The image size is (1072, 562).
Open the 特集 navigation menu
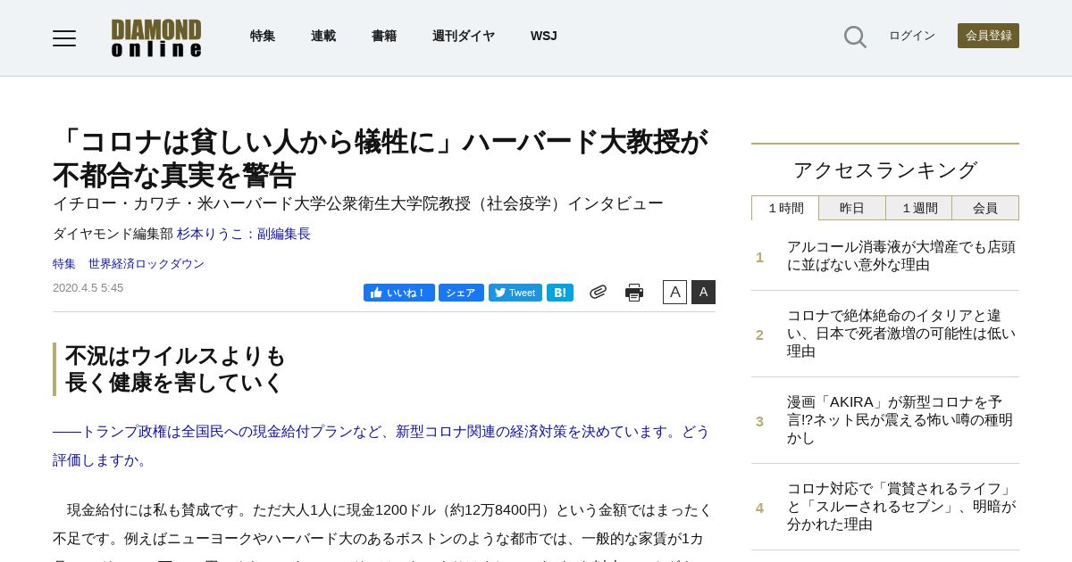(263, 36)
